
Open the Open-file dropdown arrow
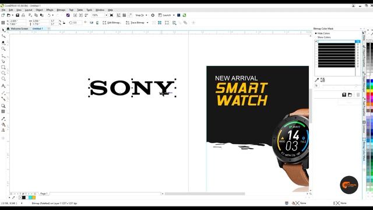click(12, 15)
